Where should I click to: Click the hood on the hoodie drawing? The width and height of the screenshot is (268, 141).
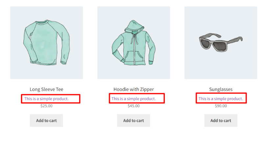(x=134, y=27)
